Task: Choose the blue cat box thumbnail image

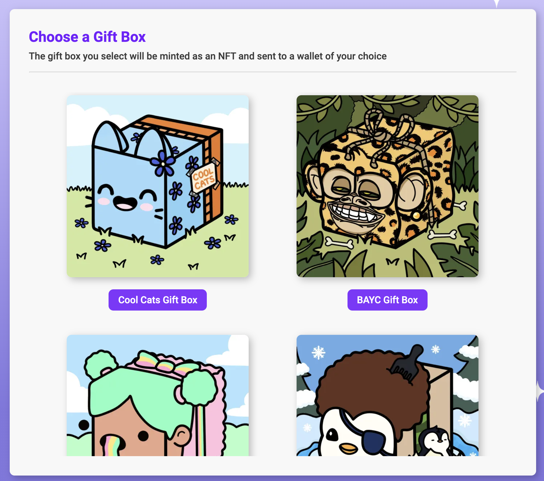Action: coord(158,186)
